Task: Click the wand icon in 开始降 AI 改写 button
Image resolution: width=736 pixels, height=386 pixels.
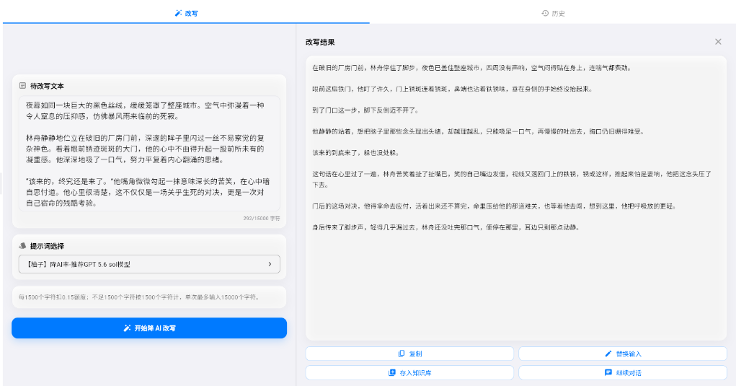Action: point(127,328)
